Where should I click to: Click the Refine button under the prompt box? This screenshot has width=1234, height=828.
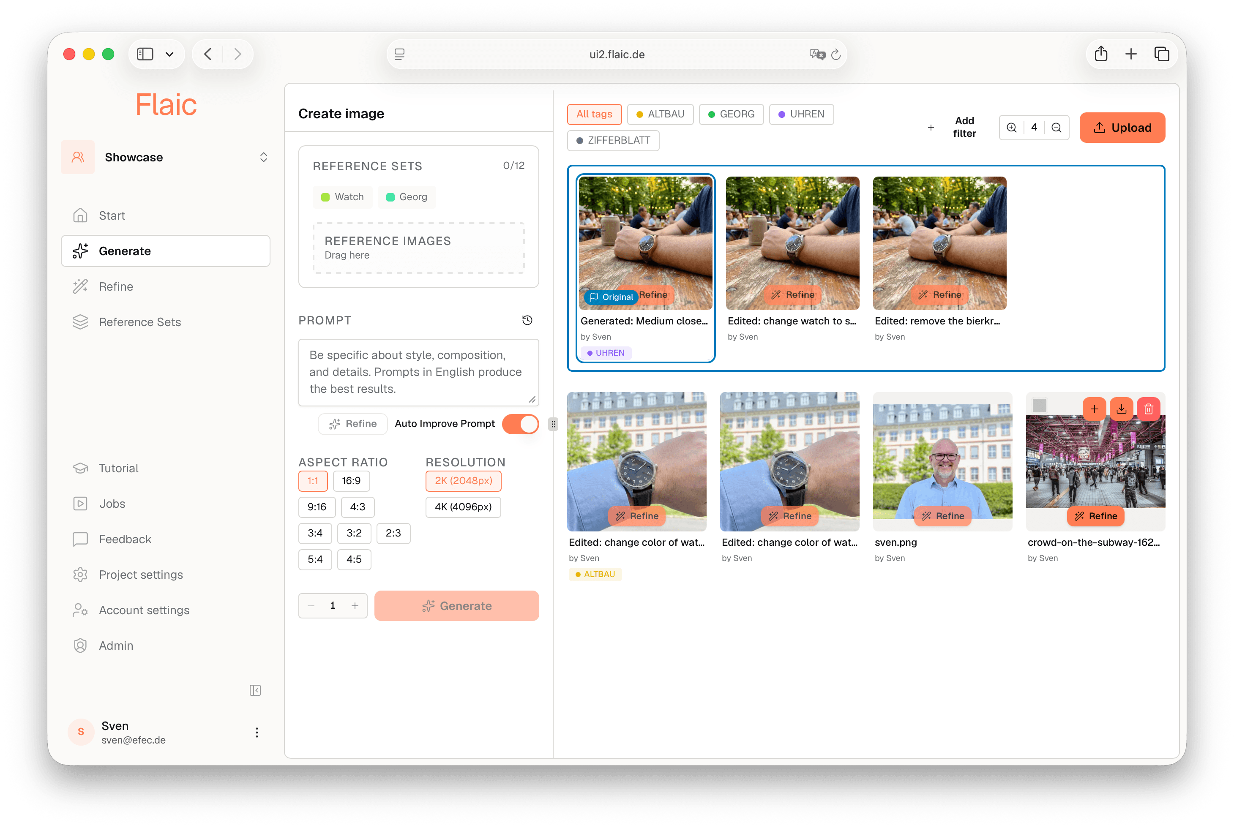[x=353, y=424]
